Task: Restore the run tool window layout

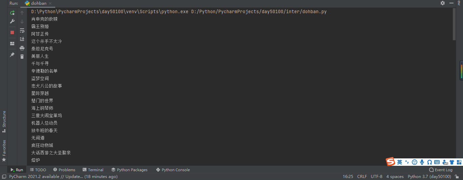Action: (x=12, y=44)
